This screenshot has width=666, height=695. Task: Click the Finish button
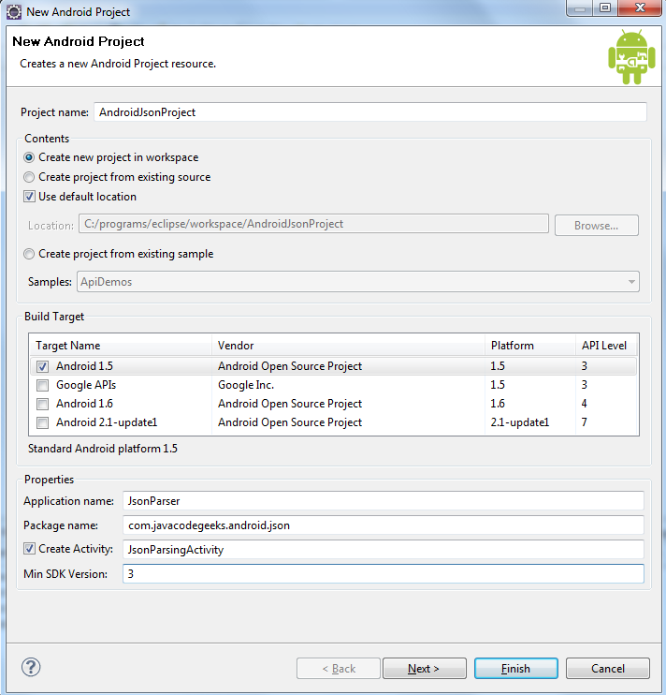pos(516,669)
